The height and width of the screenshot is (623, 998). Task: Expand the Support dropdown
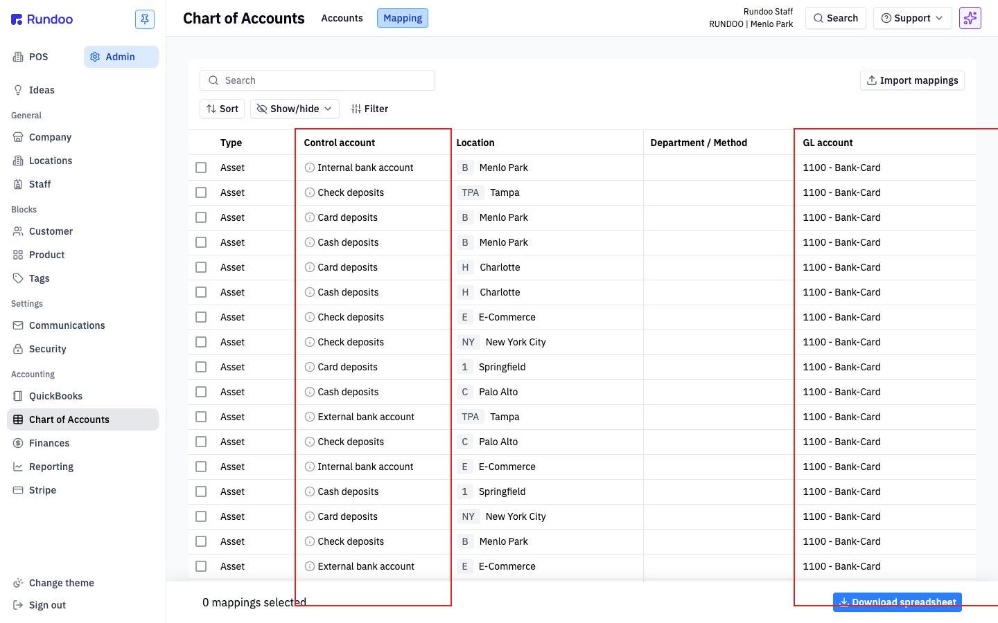click(x=913, y=18)
